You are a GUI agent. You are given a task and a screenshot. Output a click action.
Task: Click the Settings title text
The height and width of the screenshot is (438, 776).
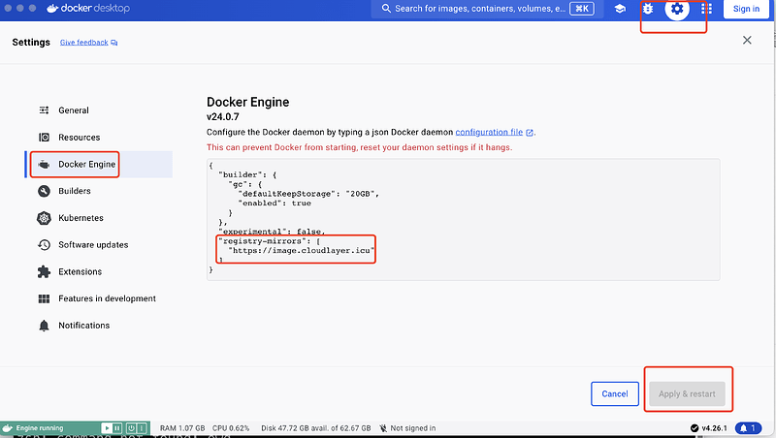click(31, 42)
